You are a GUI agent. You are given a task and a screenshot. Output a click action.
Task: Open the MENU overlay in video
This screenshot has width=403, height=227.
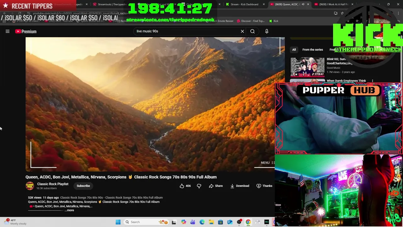click(268, 163)
